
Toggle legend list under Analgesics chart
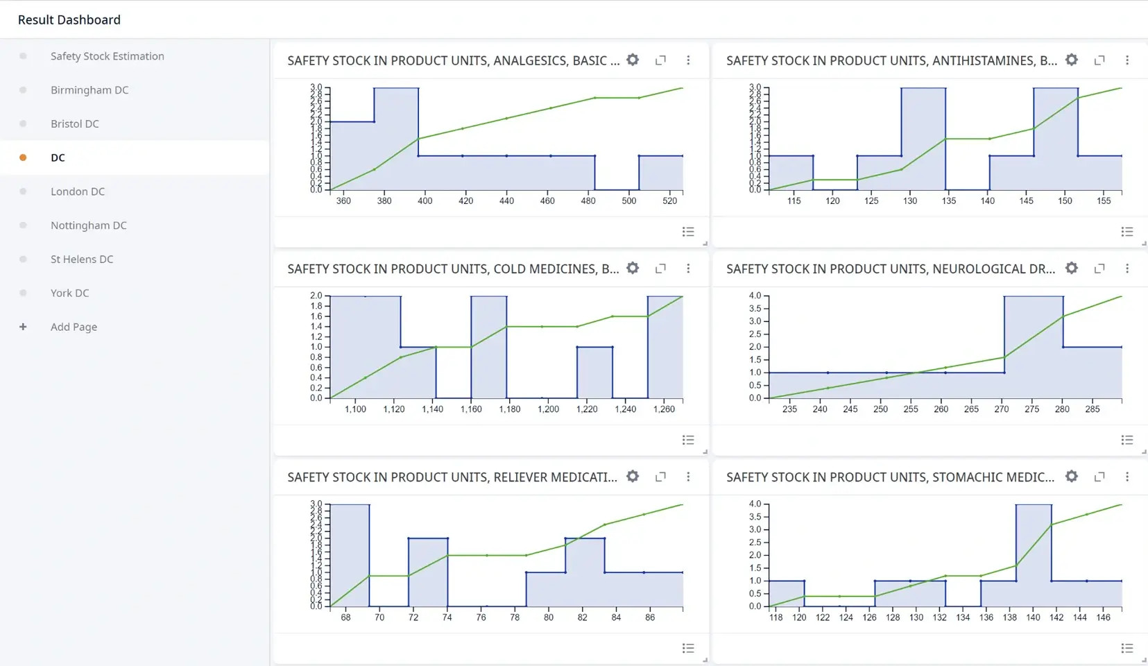[688, 232]
